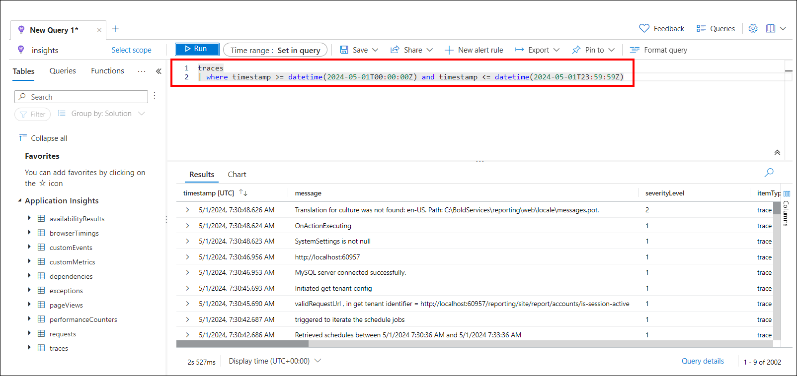Expand the MySQL server connected row

[x=187, y=272]
